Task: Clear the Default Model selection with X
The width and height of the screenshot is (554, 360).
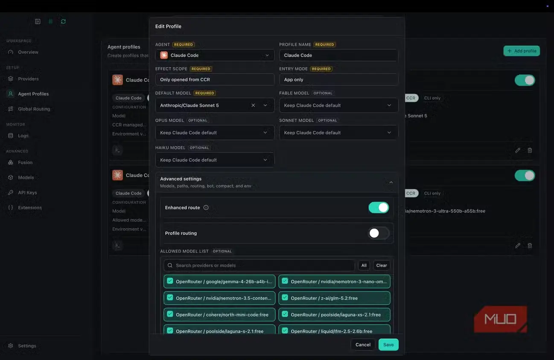Action: pos(253,105)
